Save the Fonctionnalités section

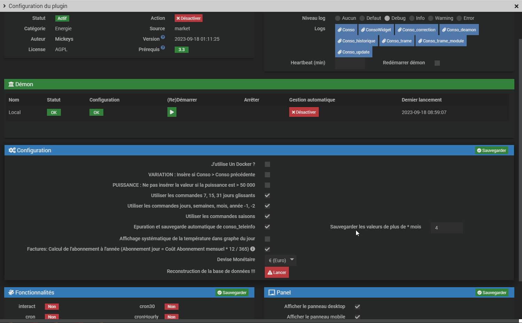[232, 292]
